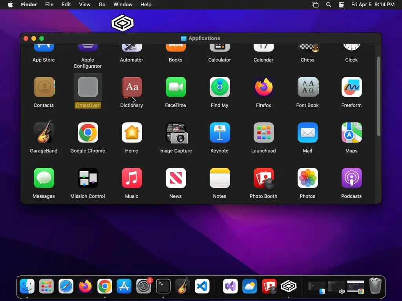Select the Freeform app icon
This screenshot has height=301, width=402.
[x=351, y=87]
